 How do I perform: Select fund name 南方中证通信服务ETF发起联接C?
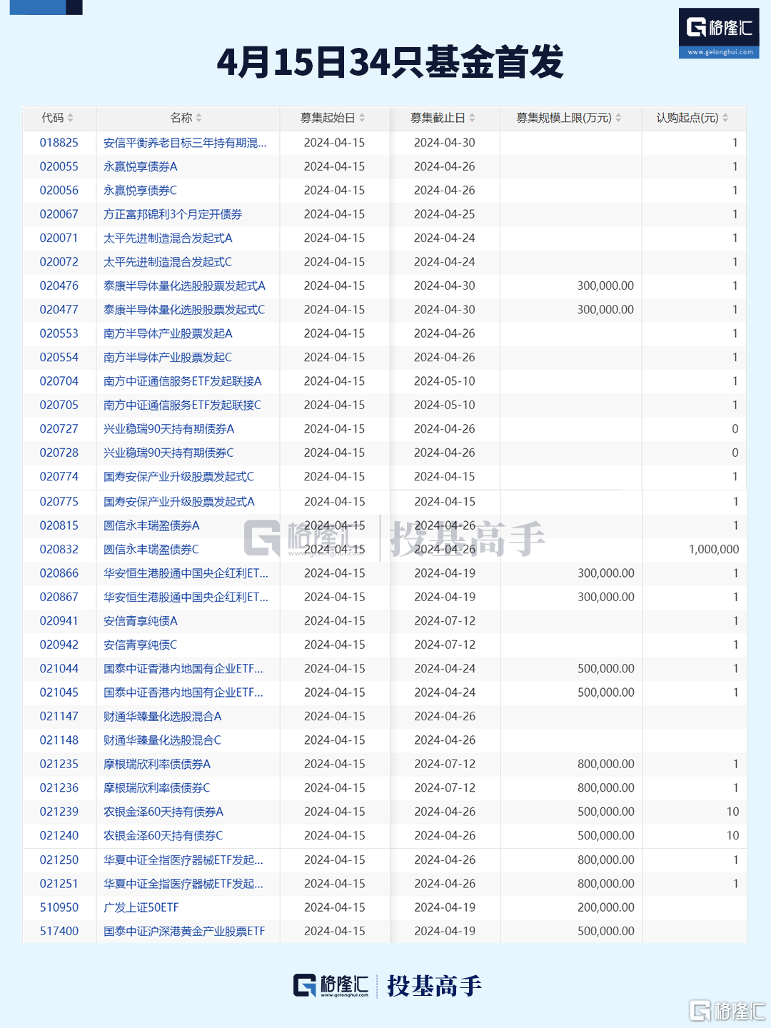183,405
